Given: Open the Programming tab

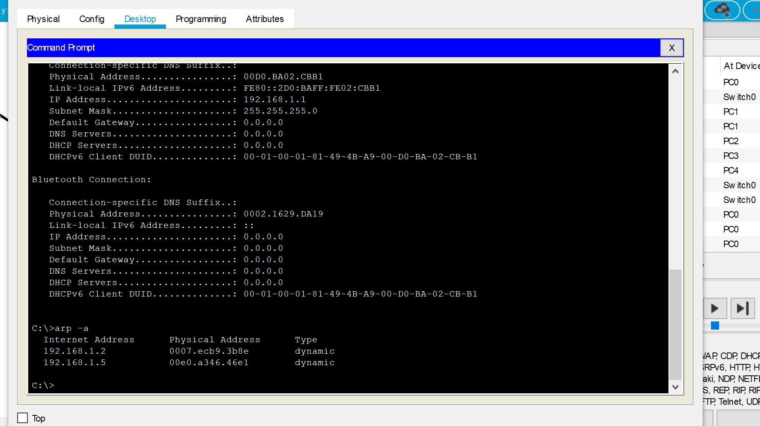Looking at the screenshot, I should (x=201, y=19).
